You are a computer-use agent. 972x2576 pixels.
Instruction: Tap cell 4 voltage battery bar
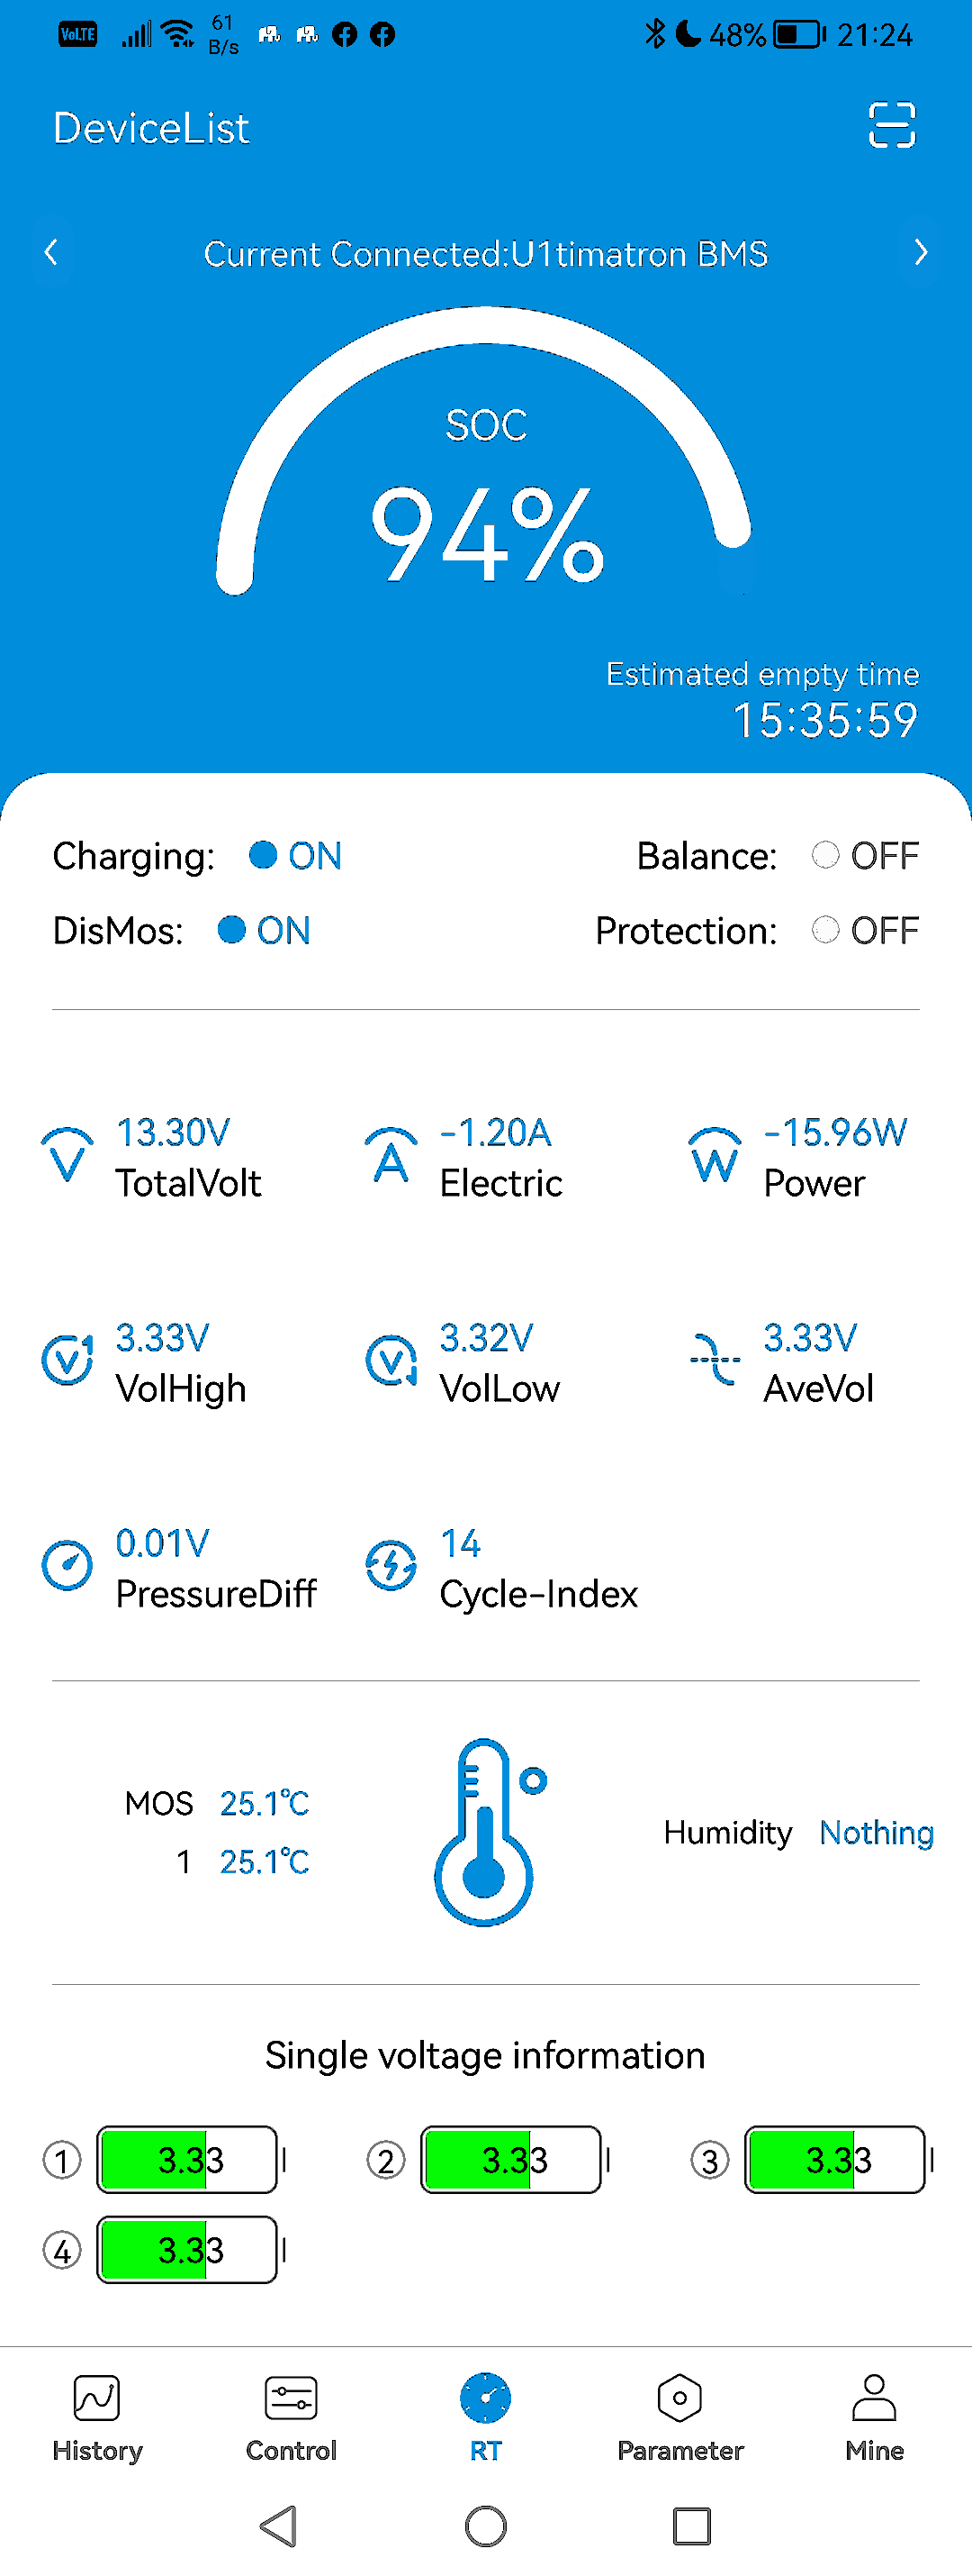tap(188, 2250)
